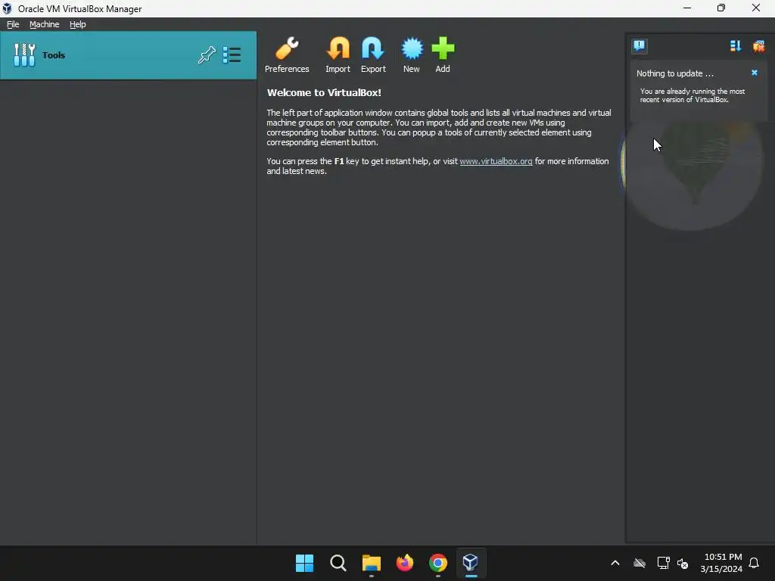This screenshot has width=775, height=581.
Task: Click the OneDrive cloud tray icon
Action: pyautogui.click(x=640, y=563)
